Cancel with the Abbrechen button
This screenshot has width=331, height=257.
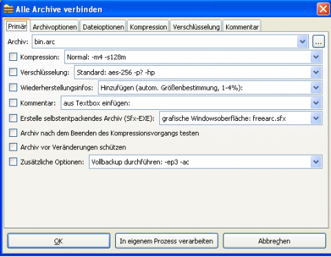pos(274,241)
